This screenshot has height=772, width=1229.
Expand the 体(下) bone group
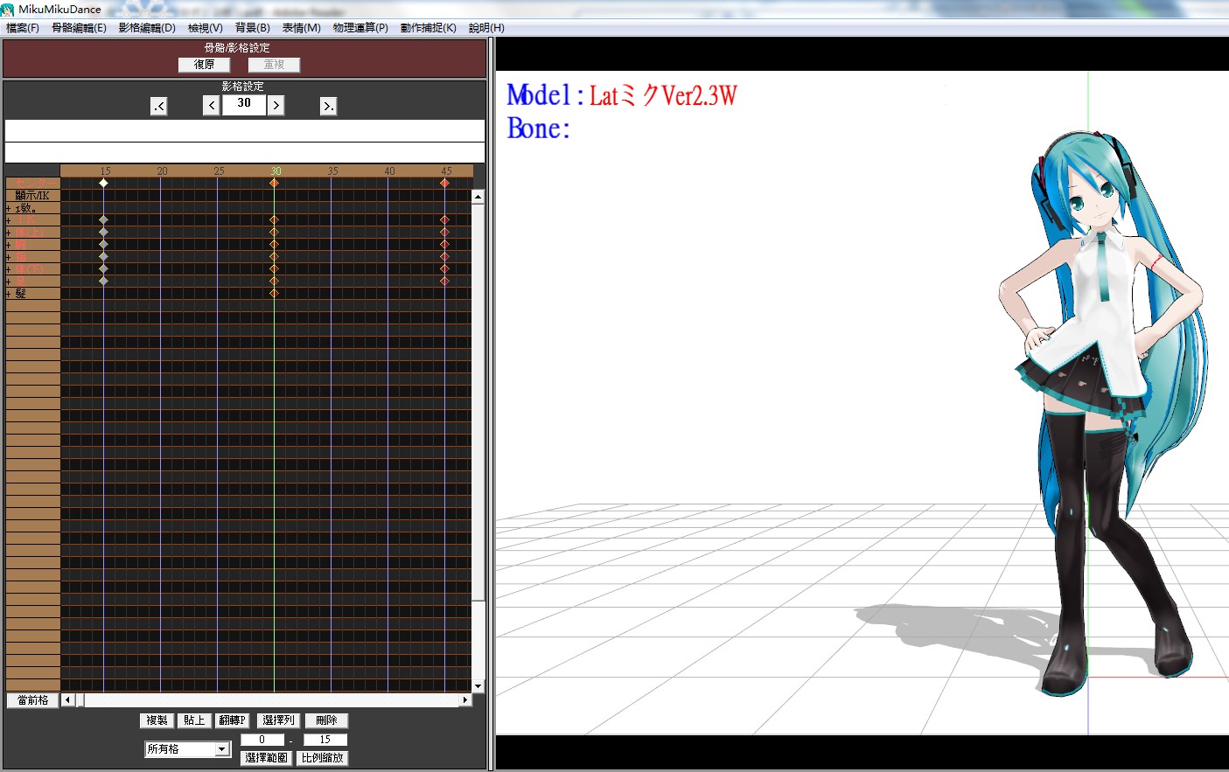point(9,269)
